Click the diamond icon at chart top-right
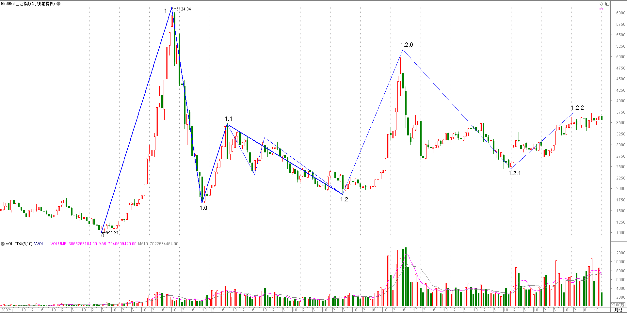Screen dimensions: 627x313 pos(601,4)
